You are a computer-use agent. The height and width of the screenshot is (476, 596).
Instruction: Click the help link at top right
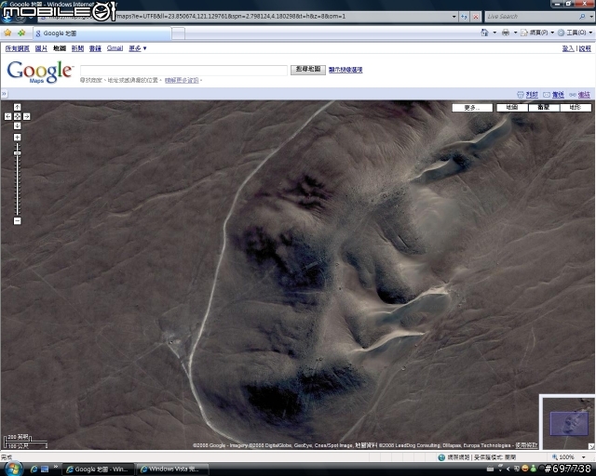point(585,48)
